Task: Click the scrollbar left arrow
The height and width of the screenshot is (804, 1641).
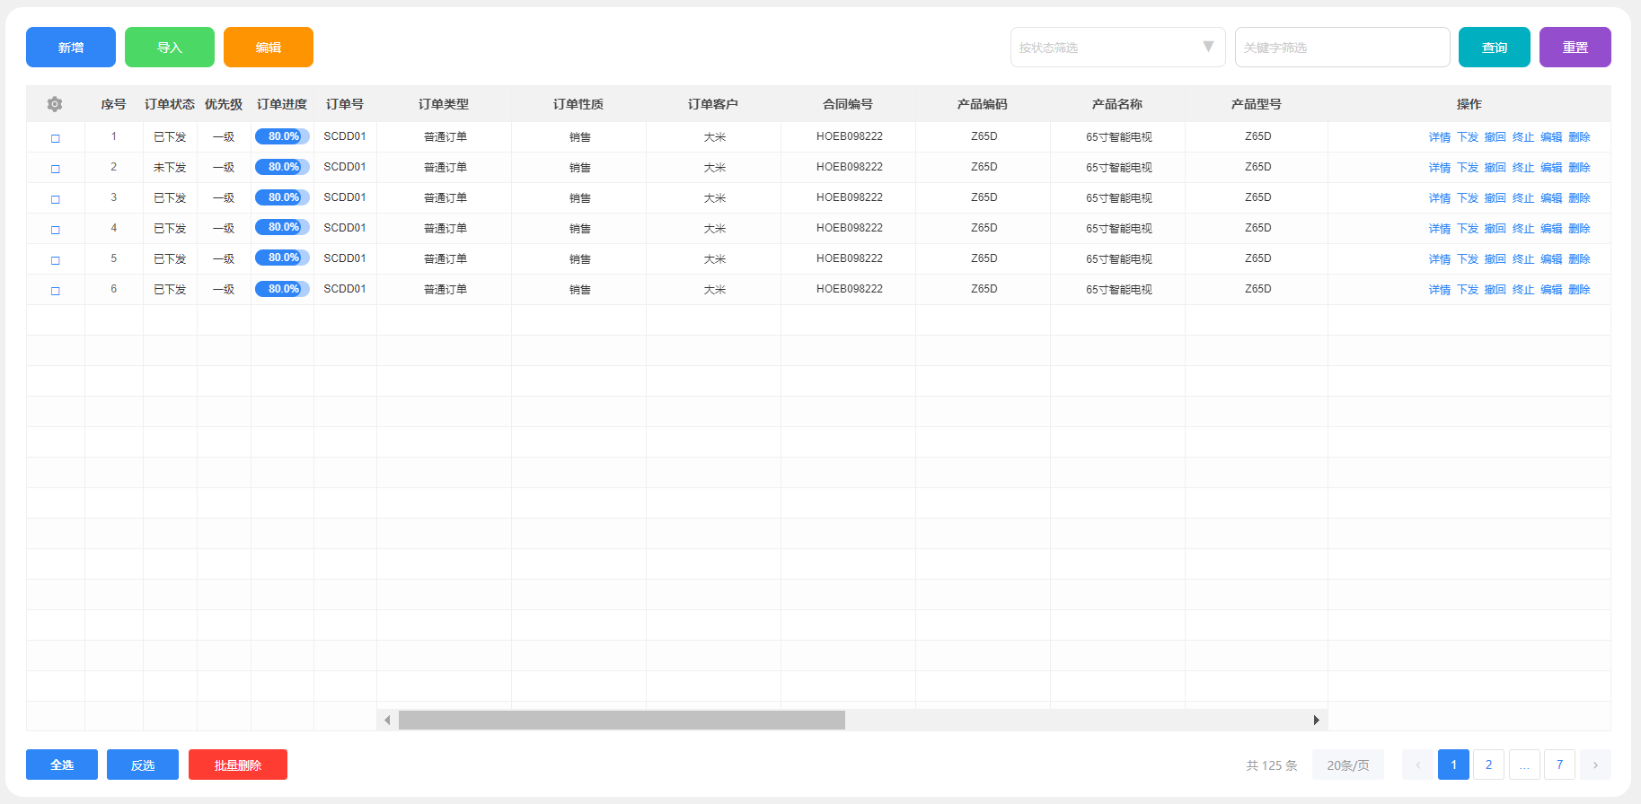Action: [x=387, y=720]
